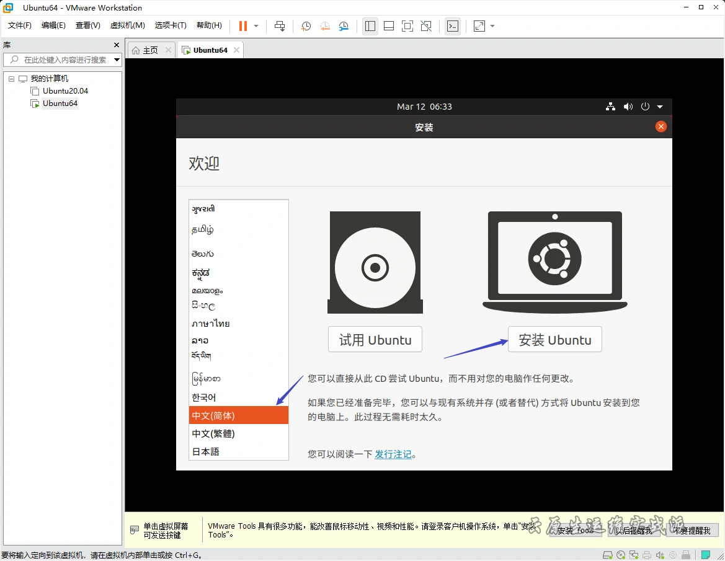Take a snapshot of the virtual machine
The width and height of the screenshot is (725, 561).
[306, 26]
